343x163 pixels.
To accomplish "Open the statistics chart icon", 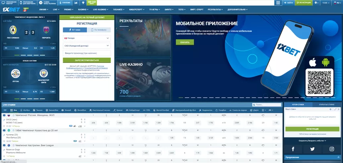I will click(x=76, y=3).
